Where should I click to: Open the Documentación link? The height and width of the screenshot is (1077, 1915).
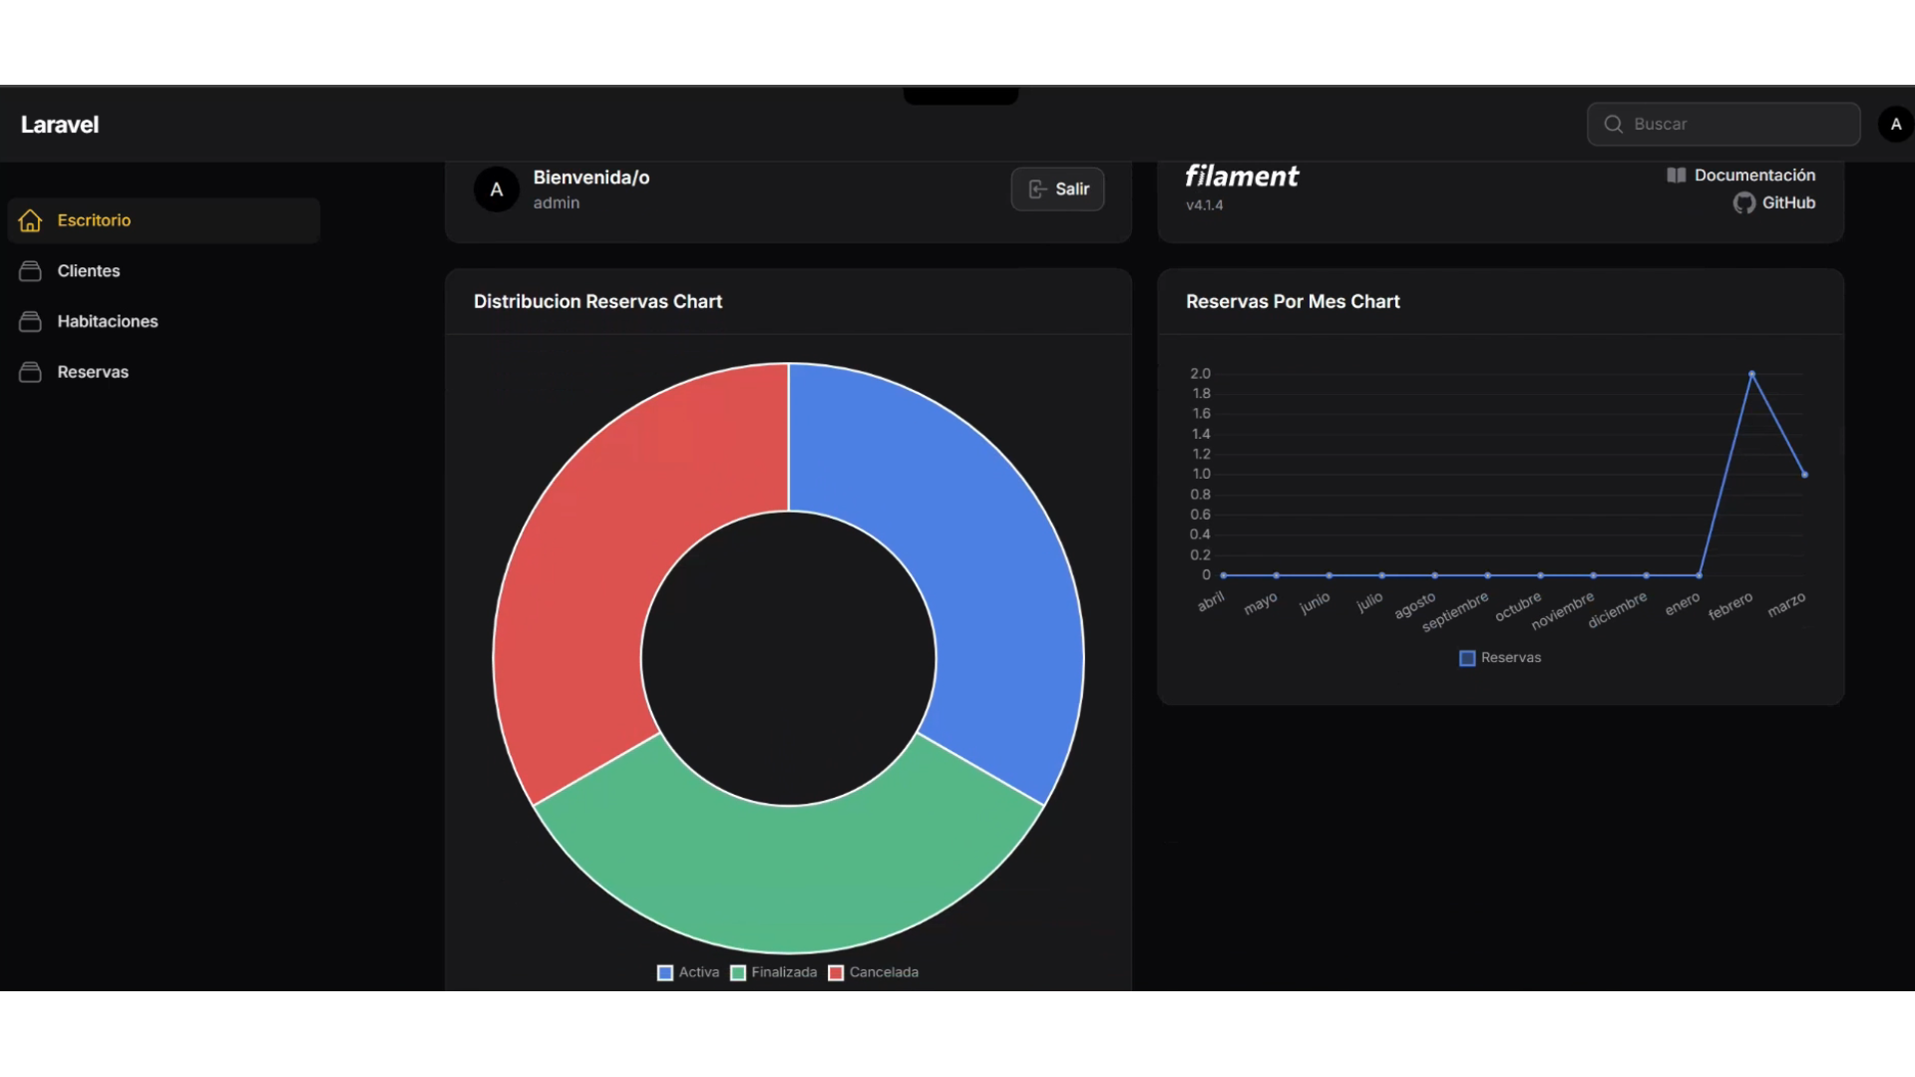pos(1753,176)
